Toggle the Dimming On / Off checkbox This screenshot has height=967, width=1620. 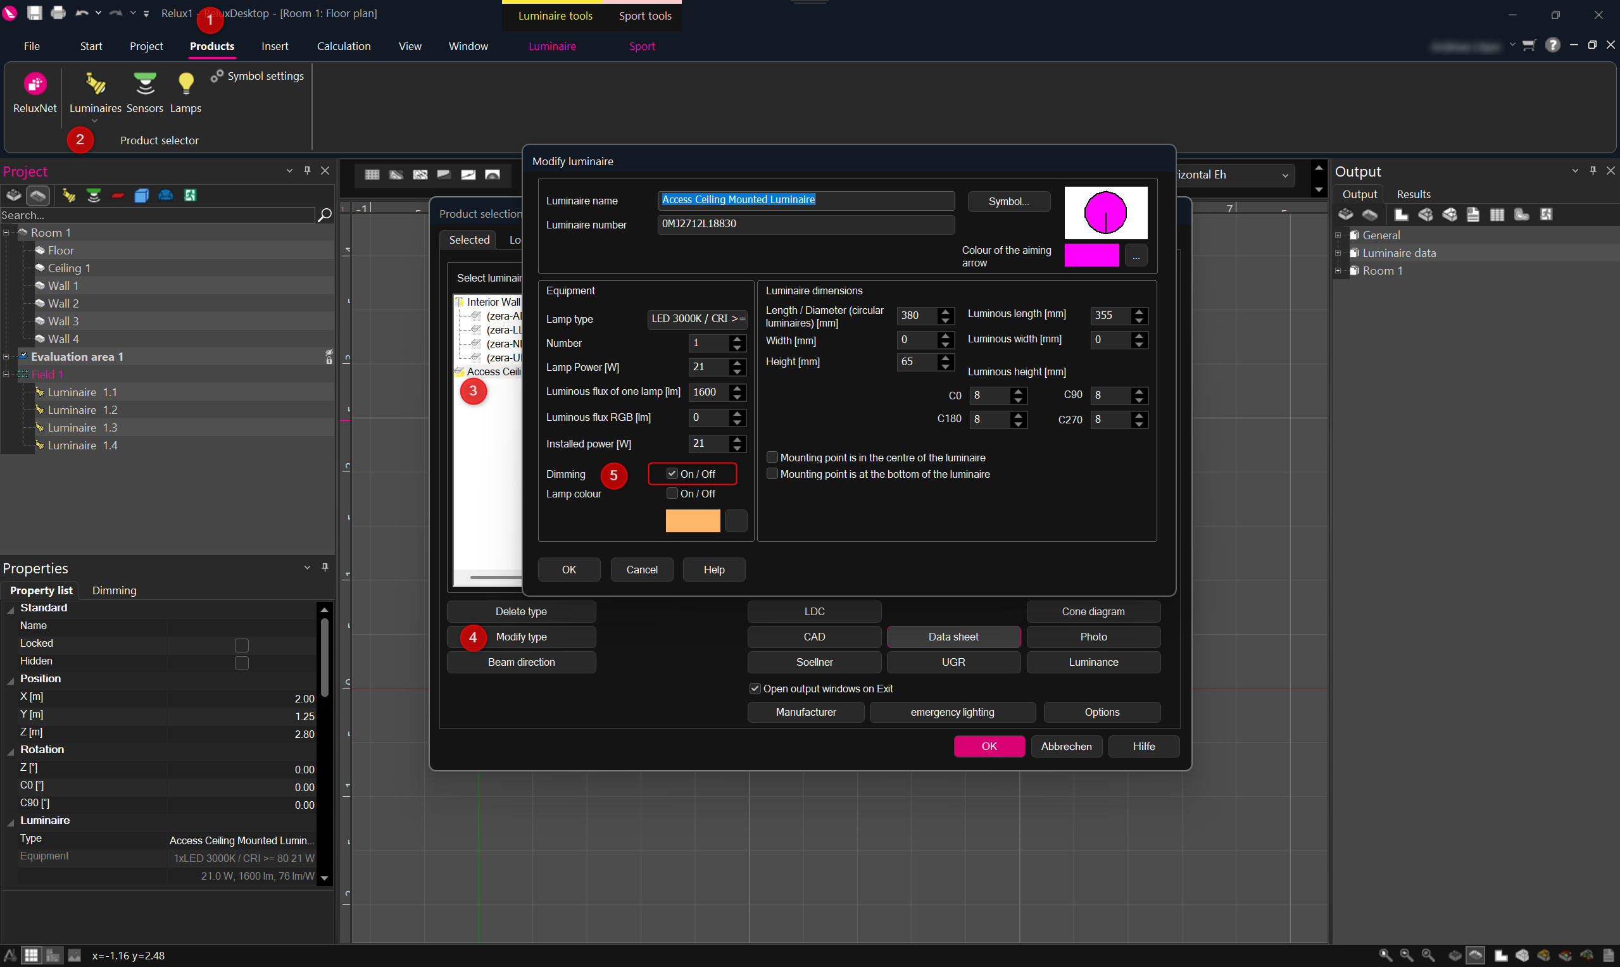coord(672,474)
